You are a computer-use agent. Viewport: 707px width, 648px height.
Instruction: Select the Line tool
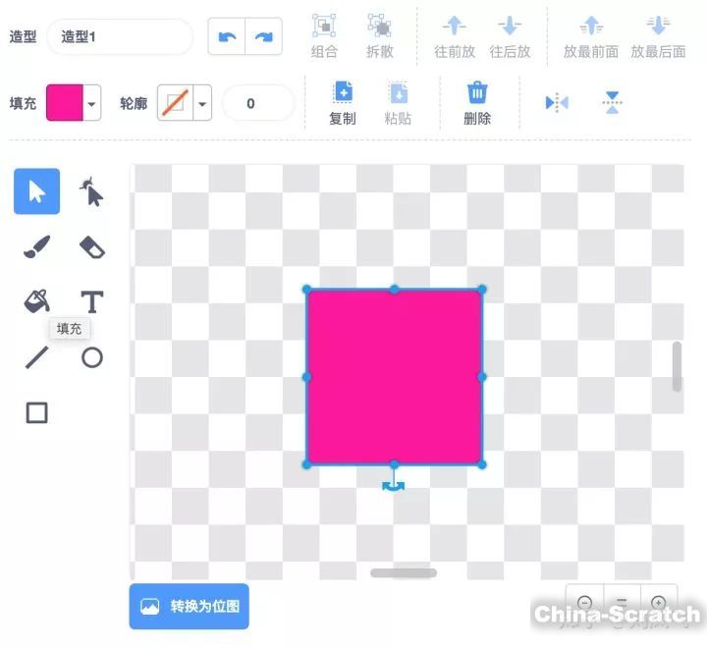click(36, 357)
